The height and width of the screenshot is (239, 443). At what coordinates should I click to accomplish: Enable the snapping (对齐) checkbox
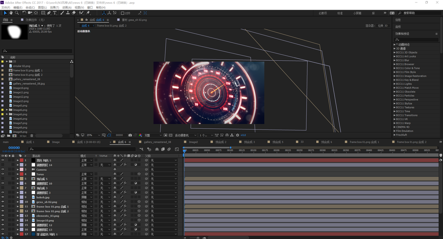point(123,13)
